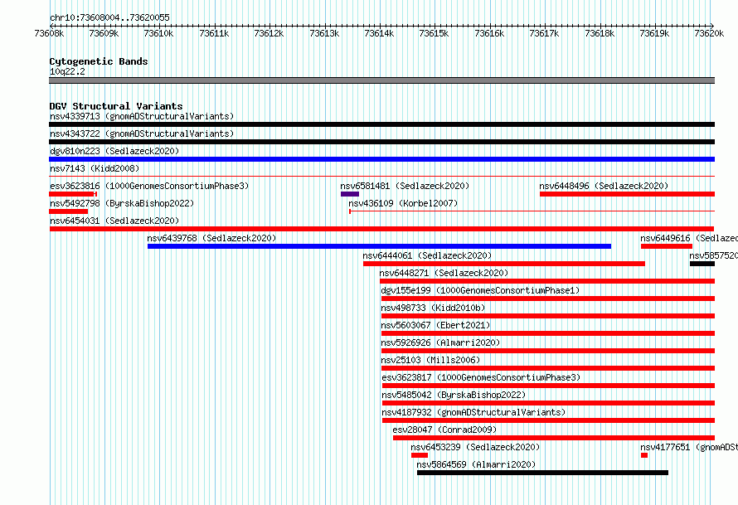
Task: Select the red nsv5926926 bar
Action: coord(548,351)
